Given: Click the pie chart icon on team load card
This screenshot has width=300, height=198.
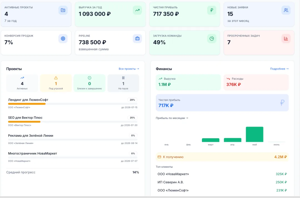Looking at the screenshot, I should (212, 38).
